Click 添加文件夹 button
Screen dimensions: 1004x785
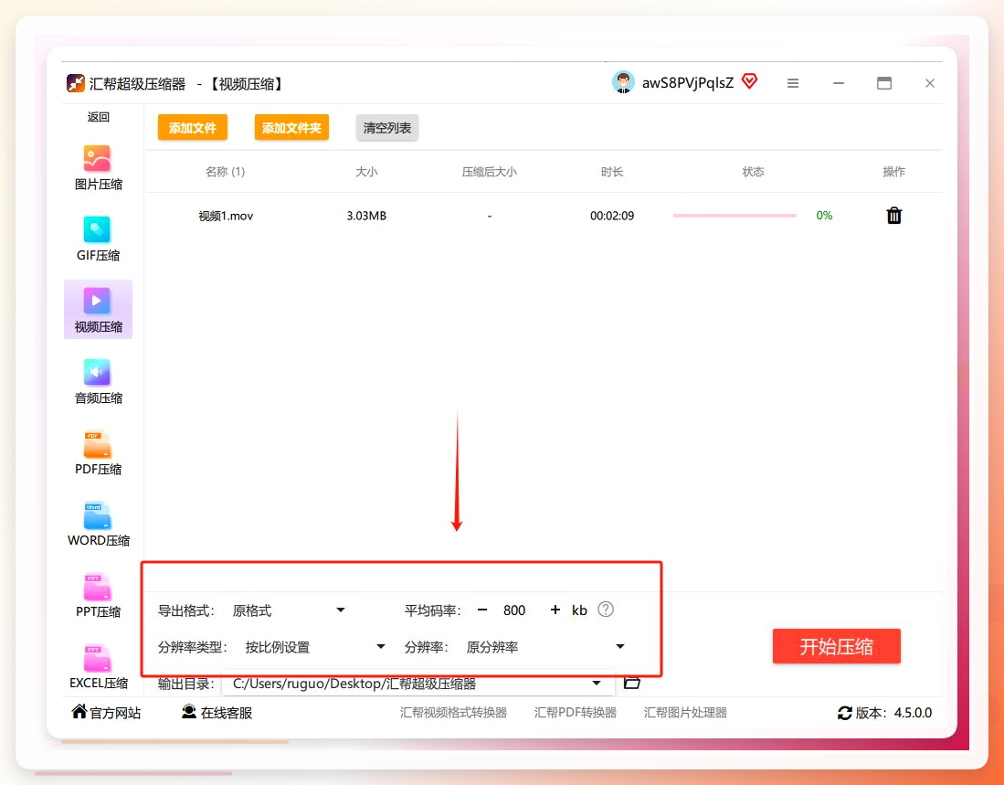pyautogui.click(x=291, y=128)
